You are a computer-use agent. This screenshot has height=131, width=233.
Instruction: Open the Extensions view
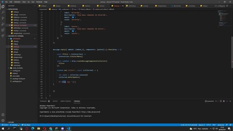click(3, 30)
